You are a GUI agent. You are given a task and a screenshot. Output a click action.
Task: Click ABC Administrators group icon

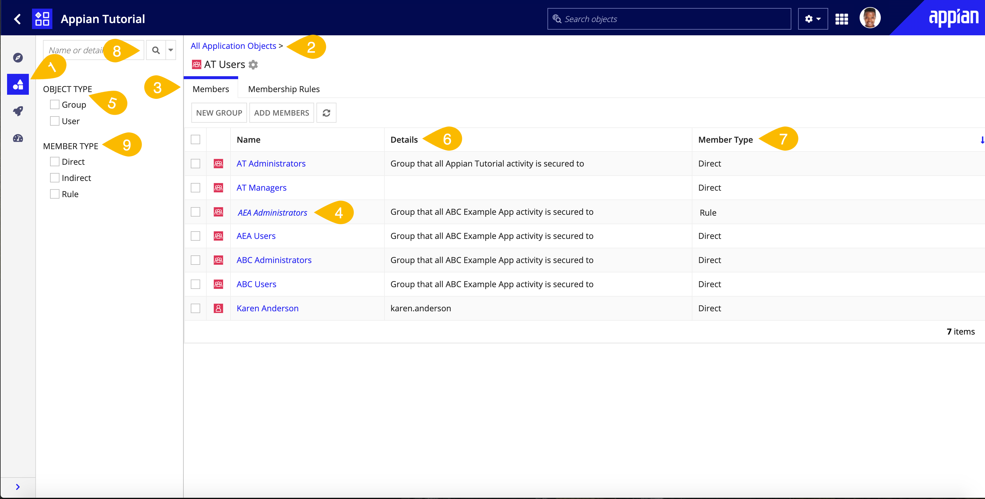pyautogui.click(x=218, y=260)
